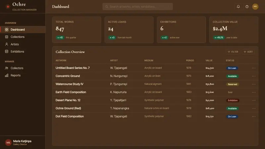Focus the search artworks input field
The image size is (265, 149).
pyautogui.click(x=137, y=7)
